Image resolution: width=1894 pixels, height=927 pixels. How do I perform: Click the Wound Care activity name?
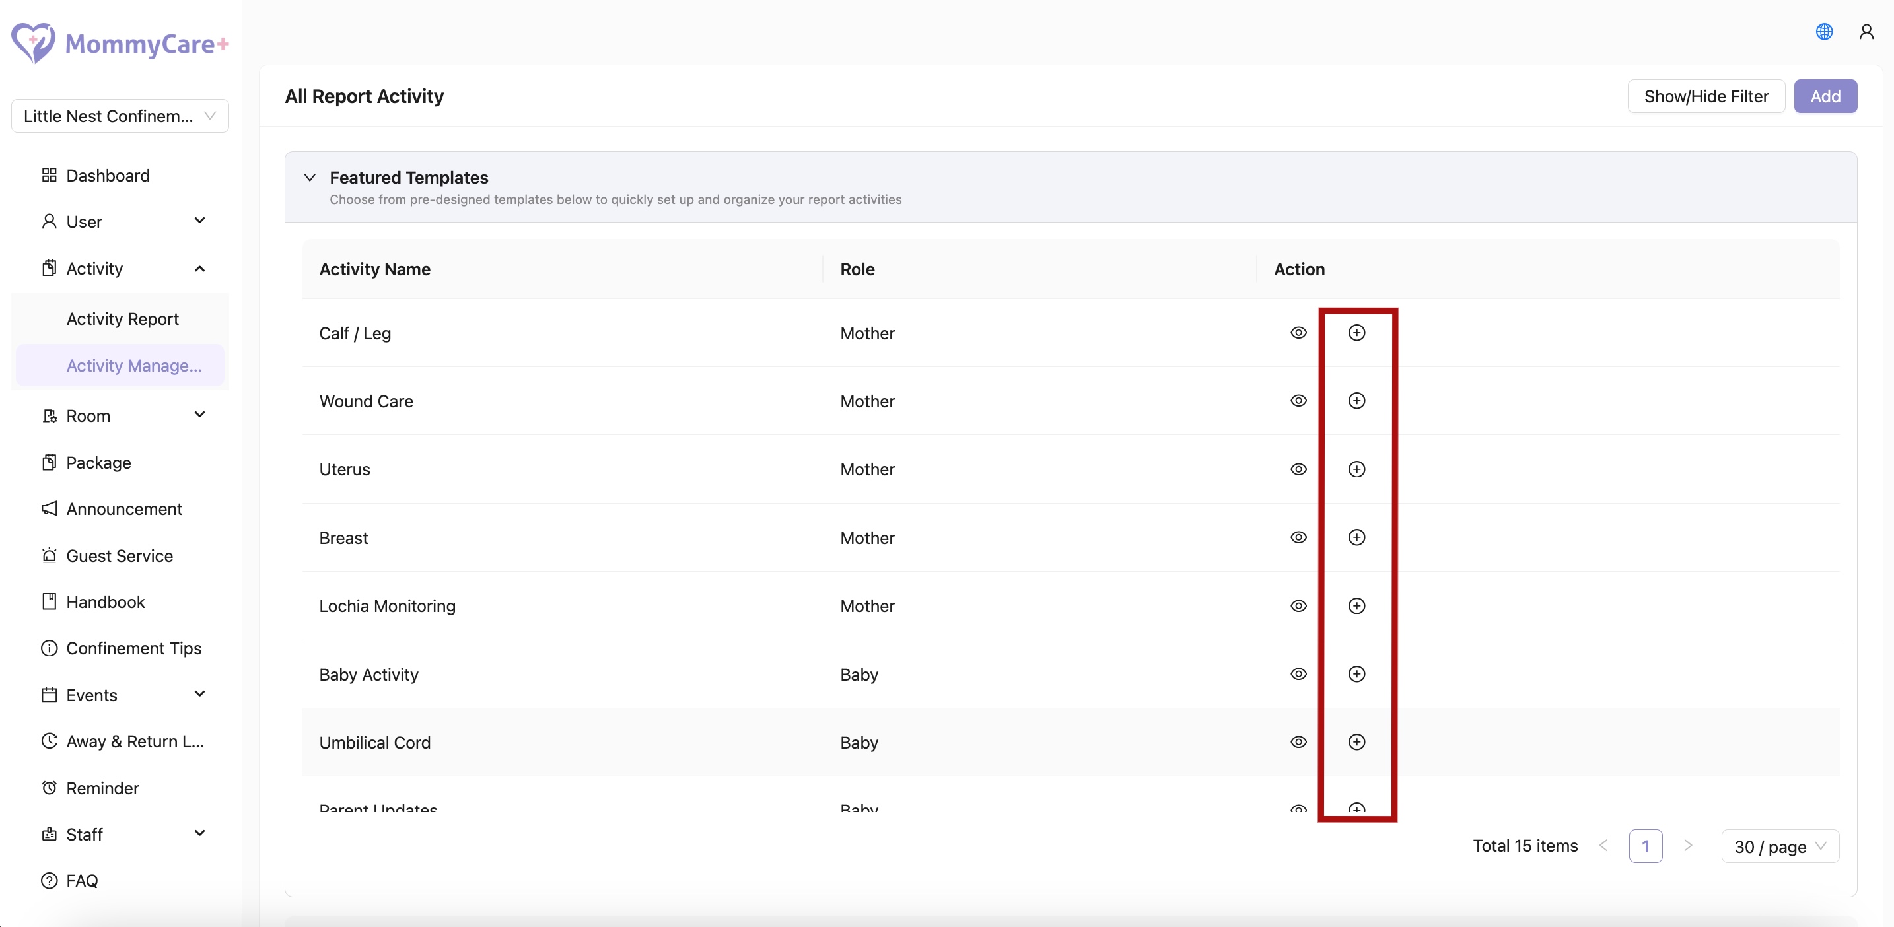click(366, 401)
